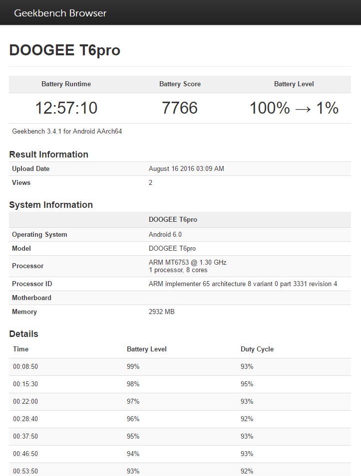Select the time entry 00:15:30

coord(25,384)
